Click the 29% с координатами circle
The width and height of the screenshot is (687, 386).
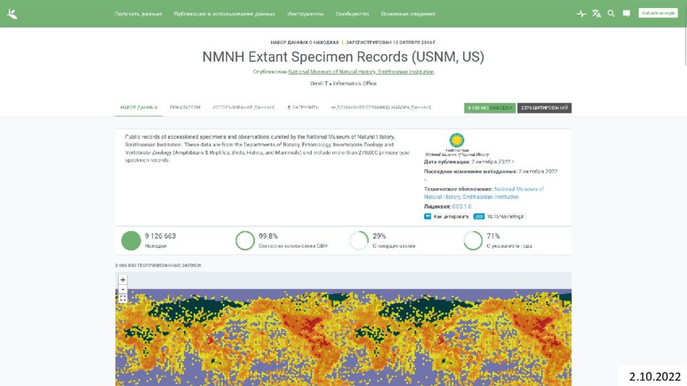click(359, 241)
